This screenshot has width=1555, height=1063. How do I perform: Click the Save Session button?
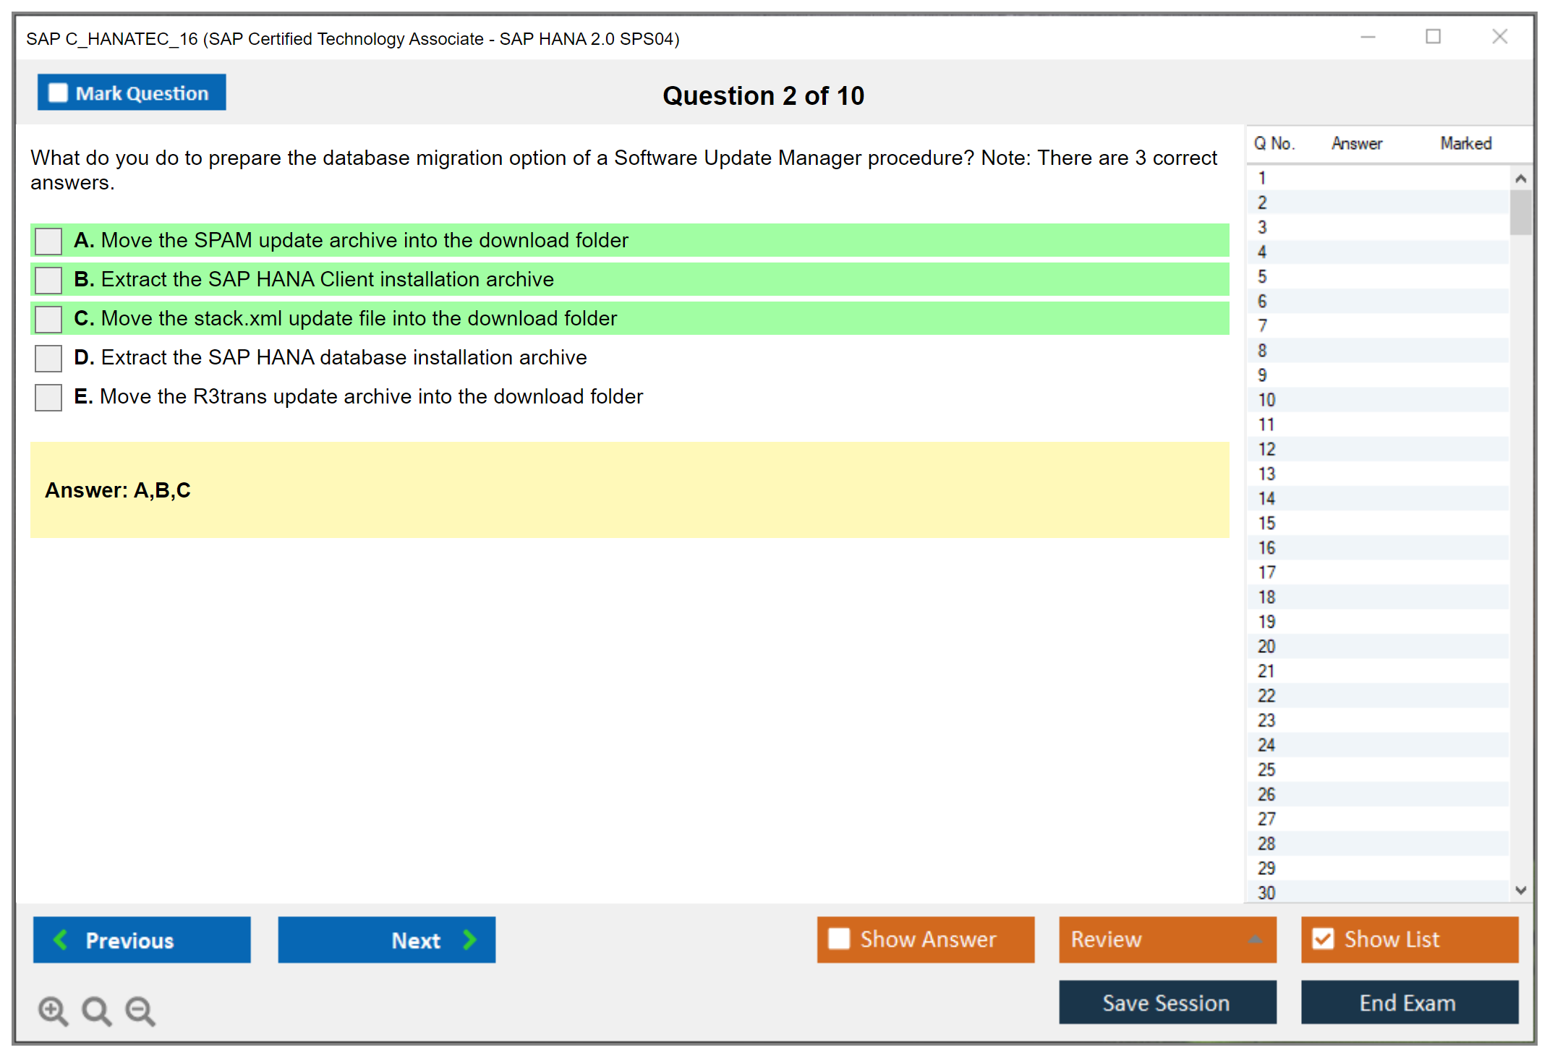coord(1167,1002)
